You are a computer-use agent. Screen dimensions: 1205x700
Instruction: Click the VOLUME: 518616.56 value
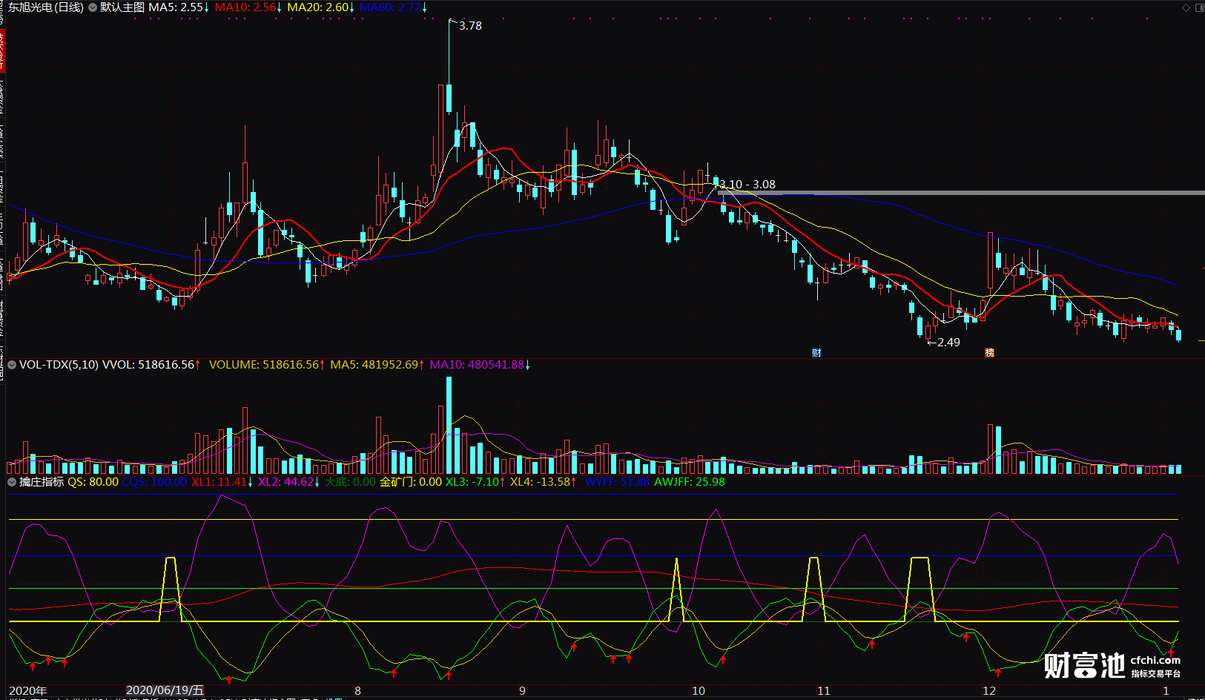(266, 365)
